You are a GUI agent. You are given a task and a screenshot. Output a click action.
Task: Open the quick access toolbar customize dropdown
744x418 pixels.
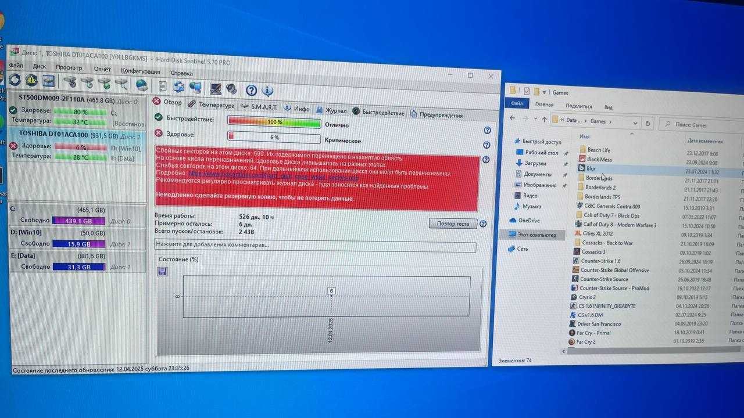544,92
